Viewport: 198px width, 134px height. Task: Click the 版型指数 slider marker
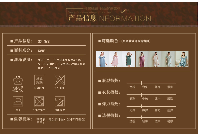coord(142,83)
